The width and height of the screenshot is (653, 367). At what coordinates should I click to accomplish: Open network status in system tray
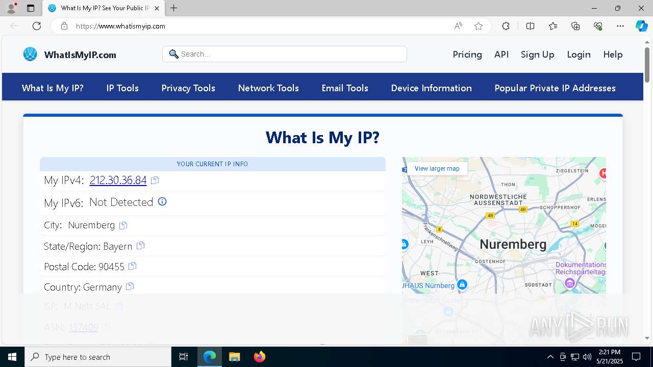coord(575,357)
